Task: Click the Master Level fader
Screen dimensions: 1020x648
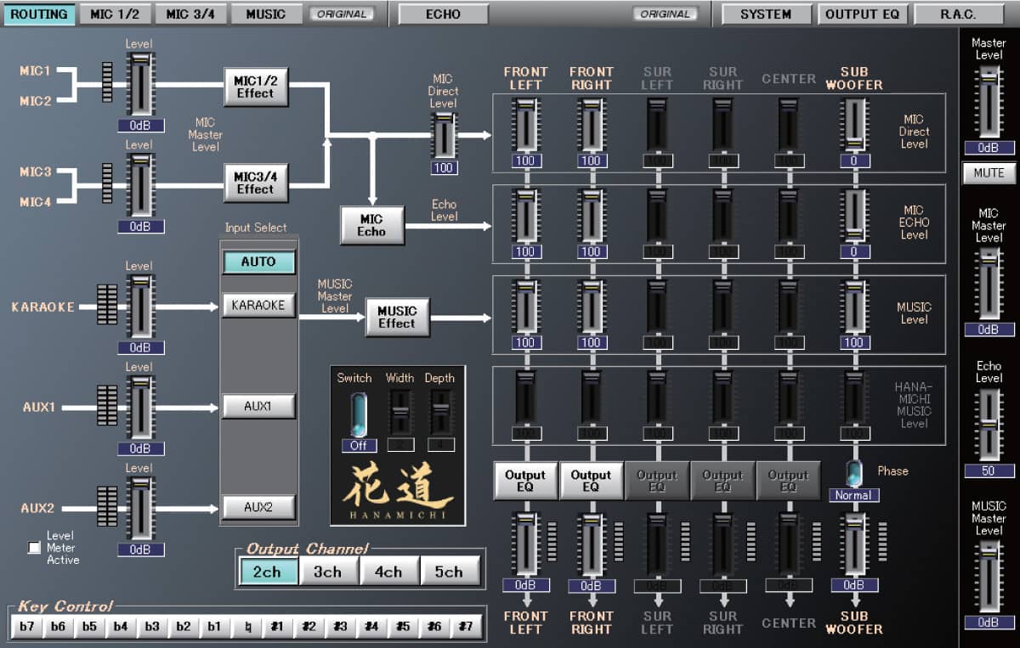Action: (x=989, y=102)
